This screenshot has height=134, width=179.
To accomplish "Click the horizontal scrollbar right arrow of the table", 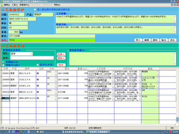I will click(x=175, y=125).
